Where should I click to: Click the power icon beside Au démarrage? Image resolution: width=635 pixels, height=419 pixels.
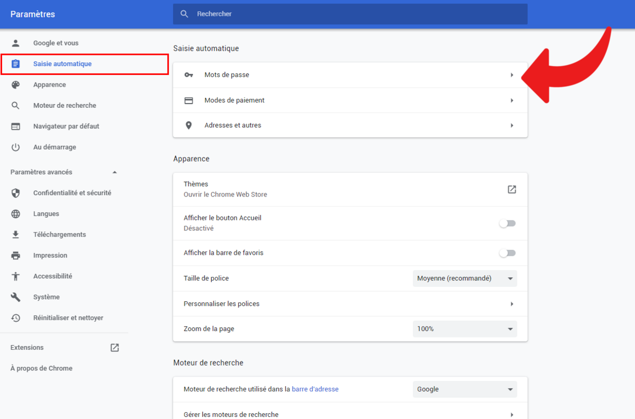16,147
